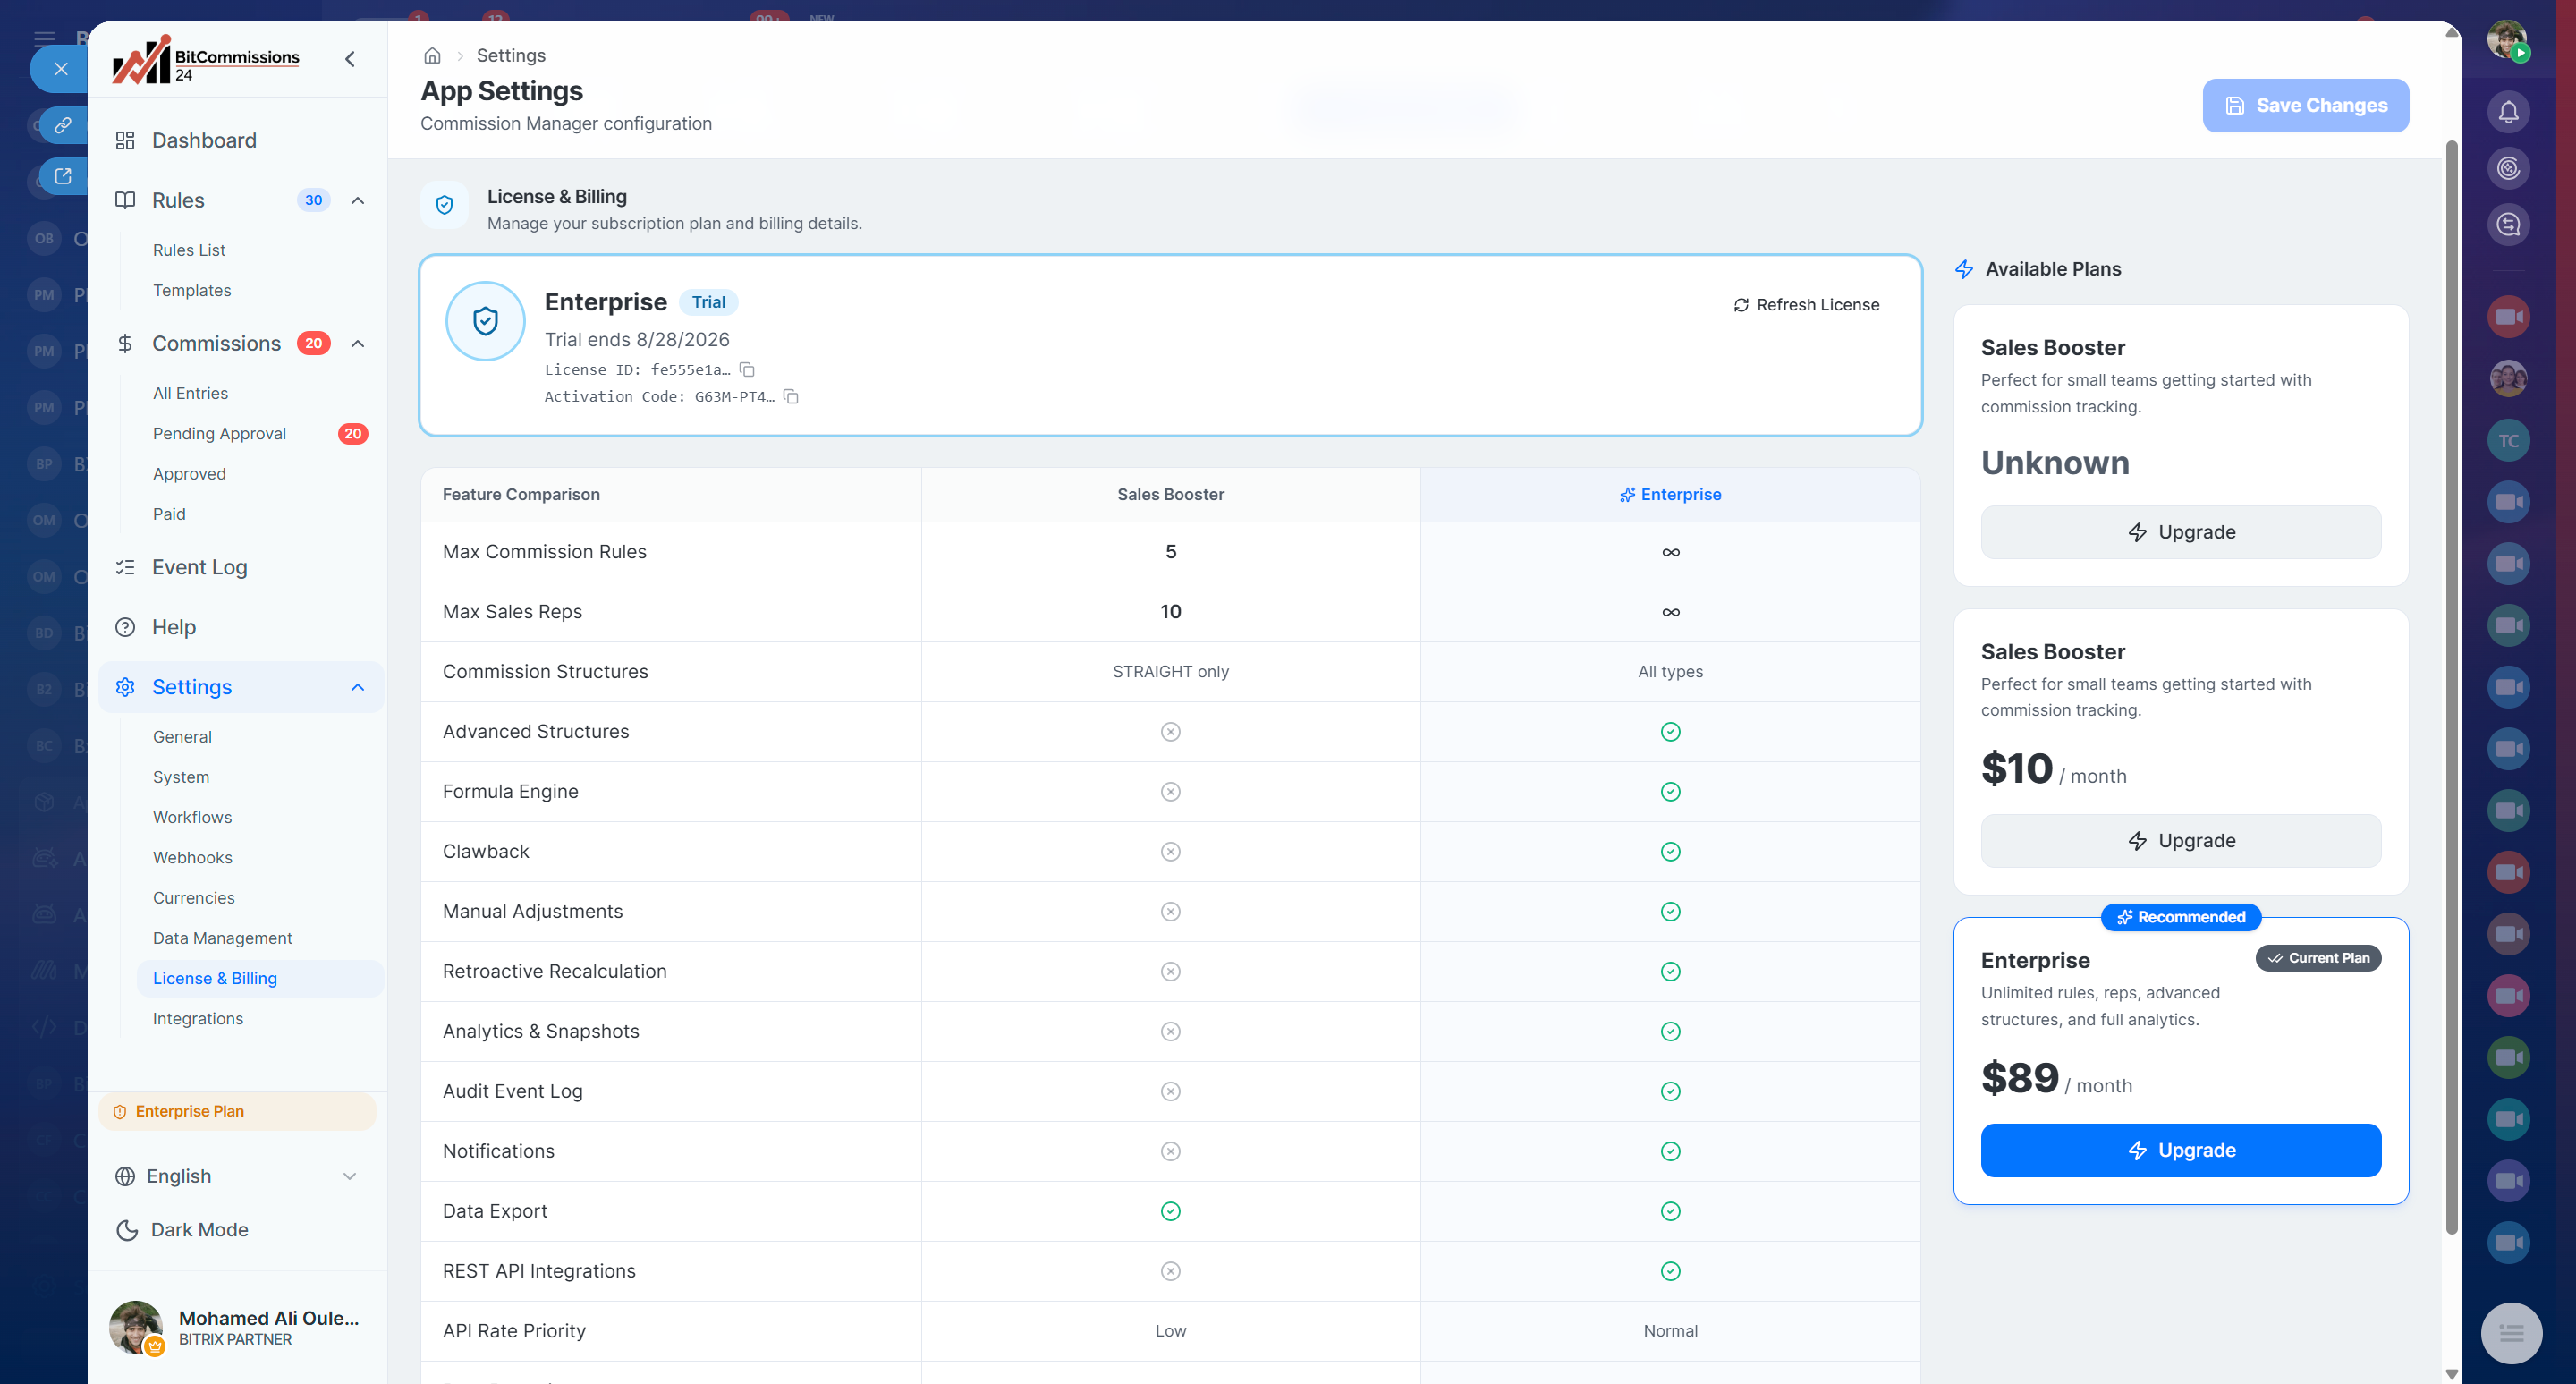2576x1384 pixels.
Task: Click the Data Export Sales Booster checkmark
Action: point(1171,1211)
